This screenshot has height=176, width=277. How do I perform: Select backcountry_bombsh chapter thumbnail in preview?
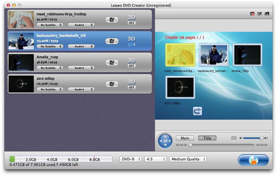pyautogui.click(x=214, y=55)
